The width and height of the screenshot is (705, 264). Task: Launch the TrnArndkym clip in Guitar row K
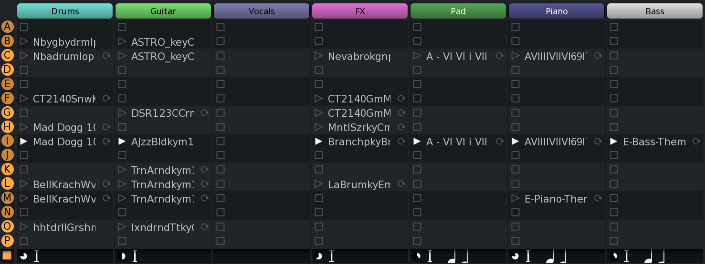coord(122,170)
